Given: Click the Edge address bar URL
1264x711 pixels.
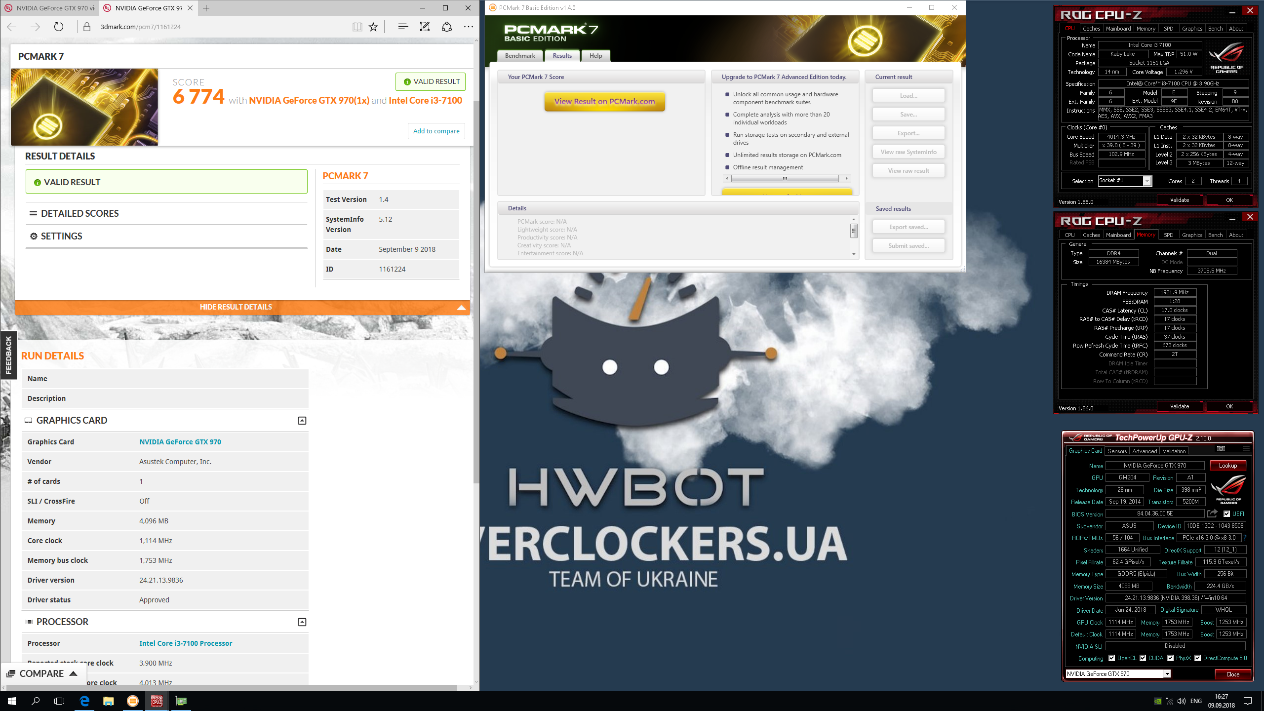Looking at the screenshot, I should [141, 27].
